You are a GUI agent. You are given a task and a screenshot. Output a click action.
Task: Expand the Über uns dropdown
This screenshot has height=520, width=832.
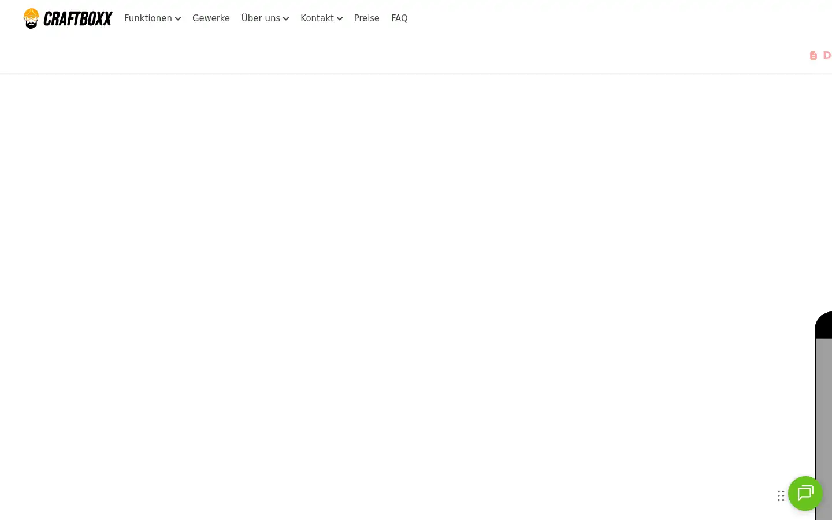tap(265, 18)
